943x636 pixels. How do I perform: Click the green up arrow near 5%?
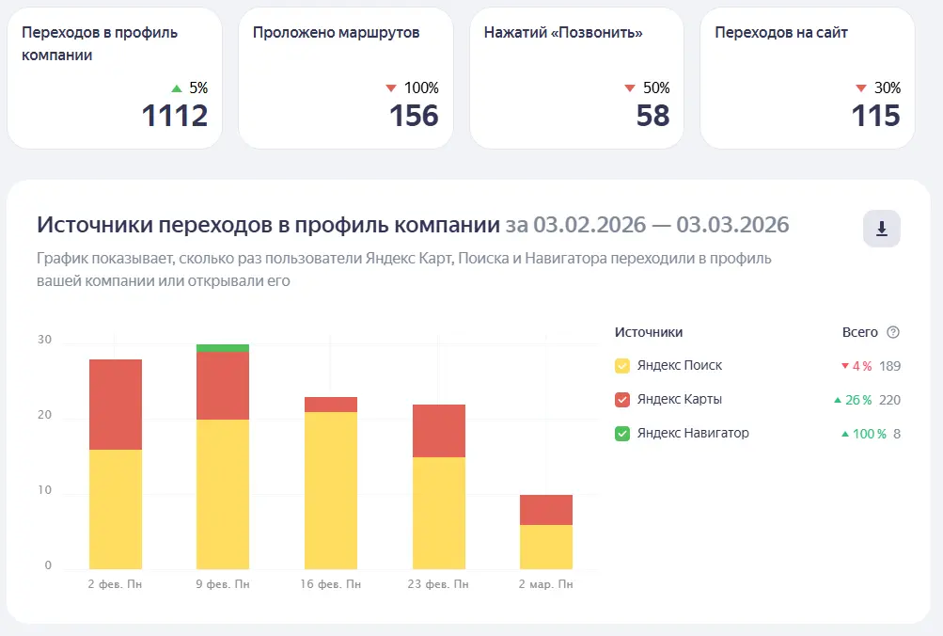tap(177, 88)
